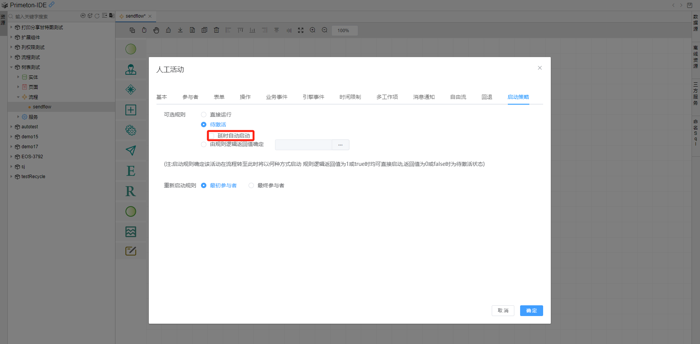
Task: Click the hand pan tool in toolbar
Action: pos(156,30)
